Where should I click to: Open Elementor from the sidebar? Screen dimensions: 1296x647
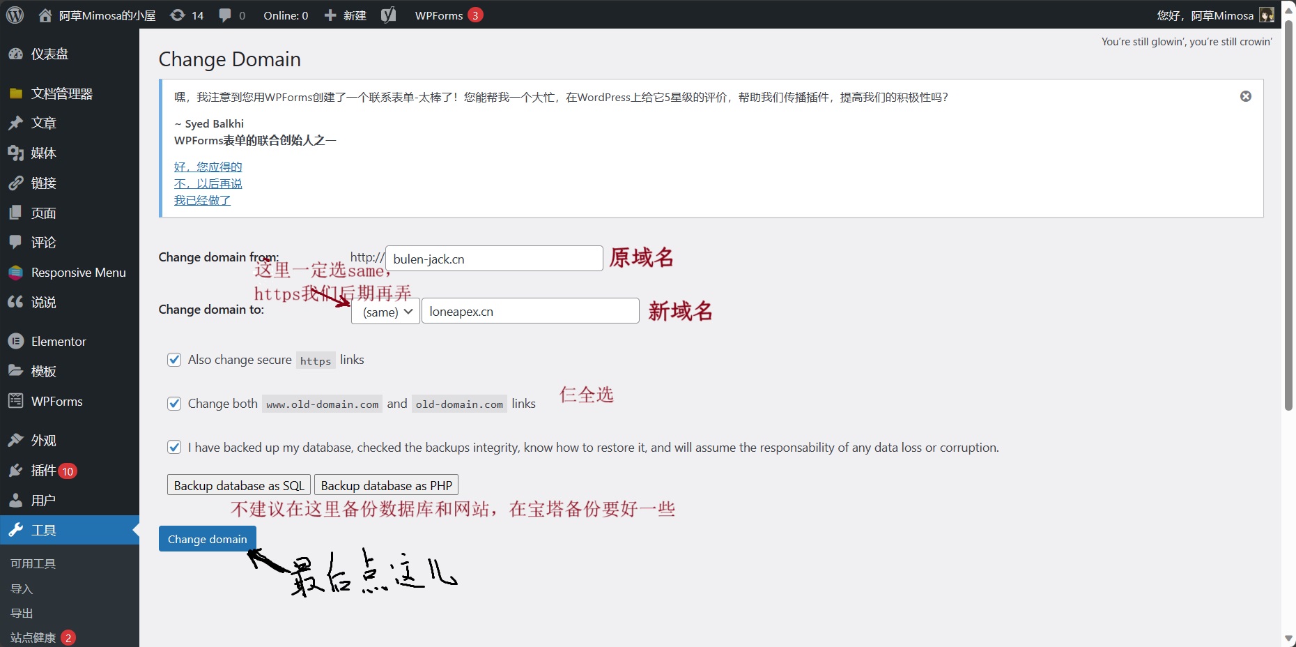point(59,342)
